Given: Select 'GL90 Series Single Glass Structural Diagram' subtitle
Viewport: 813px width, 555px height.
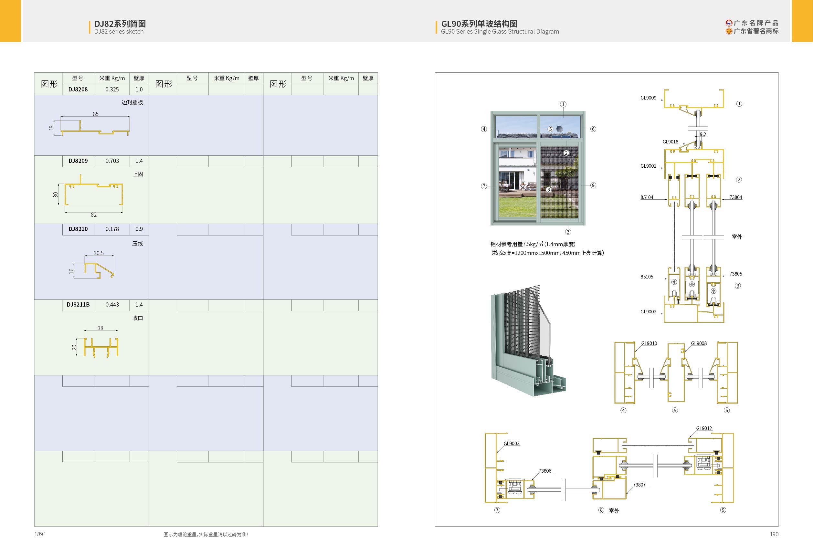Looking at the screenshot, I should (500, 31).
